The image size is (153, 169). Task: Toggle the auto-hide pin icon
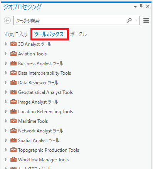coord(141,6)
